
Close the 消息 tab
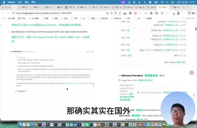coord(38,7)
